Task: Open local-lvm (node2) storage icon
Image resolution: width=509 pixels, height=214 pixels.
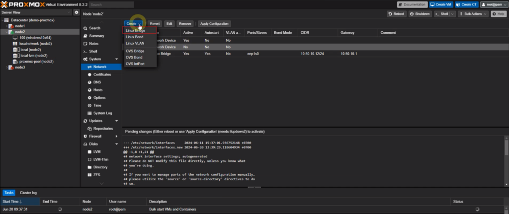Action: (15, 56)
